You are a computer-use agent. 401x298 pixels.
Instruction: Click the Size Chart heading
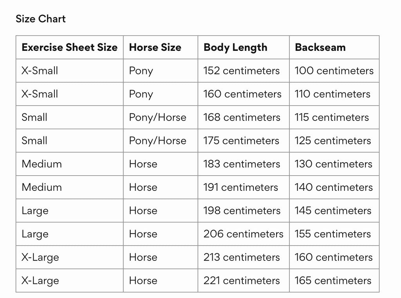[41, 19]
